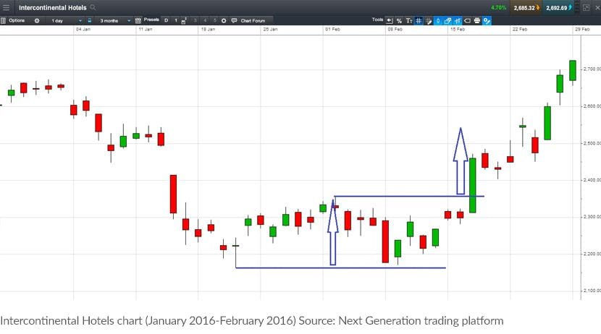
Task: Select the percentage tool in Tools
Action: coord(399,20)
